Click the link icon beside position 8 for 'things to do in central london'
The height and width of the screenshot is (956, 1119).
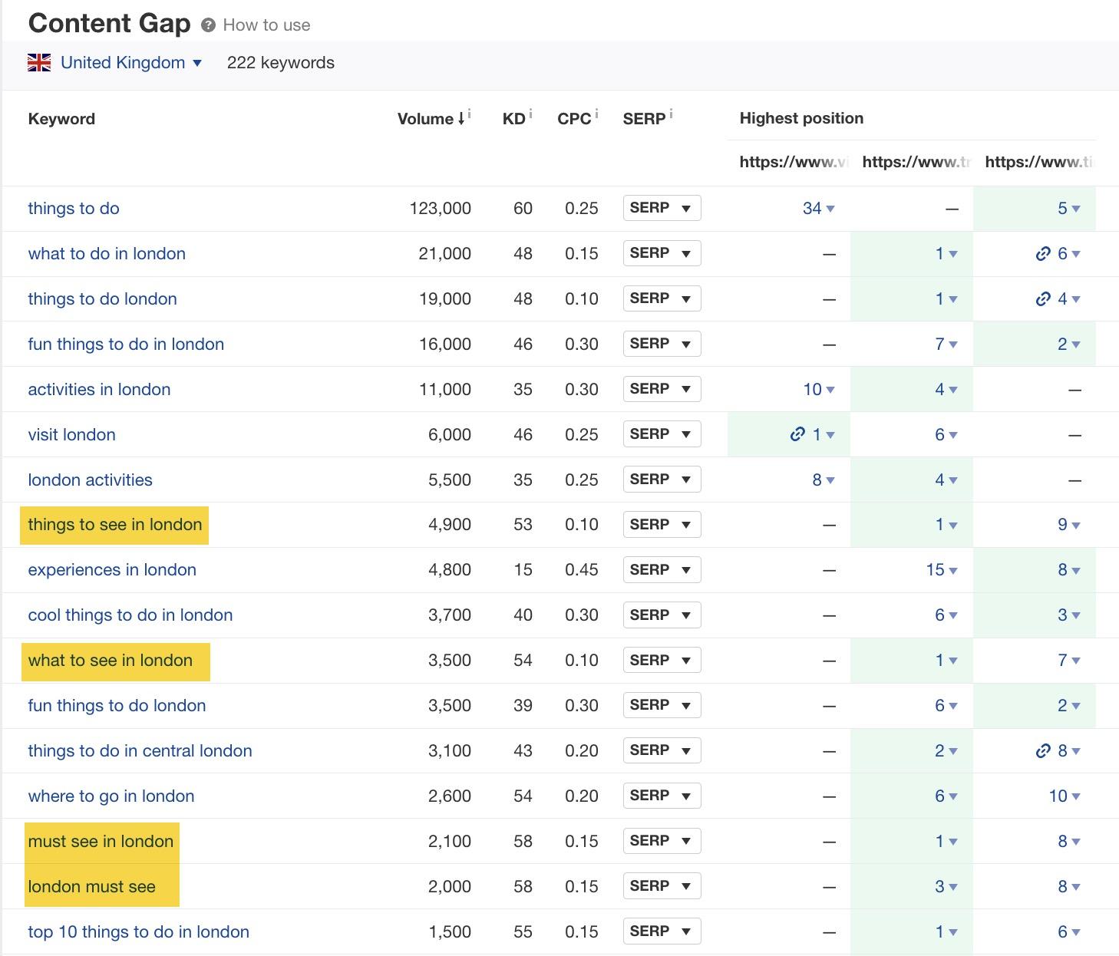tap(1043, 750)
